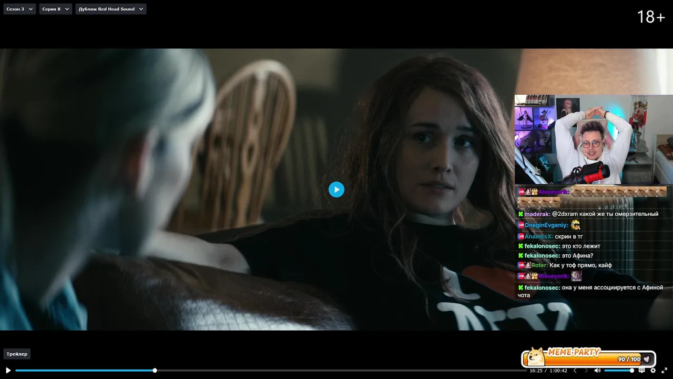Click the sunglasses emoji in OneginEvgeniy's message
Screen dimensions: 673x379
pos(576,225)
